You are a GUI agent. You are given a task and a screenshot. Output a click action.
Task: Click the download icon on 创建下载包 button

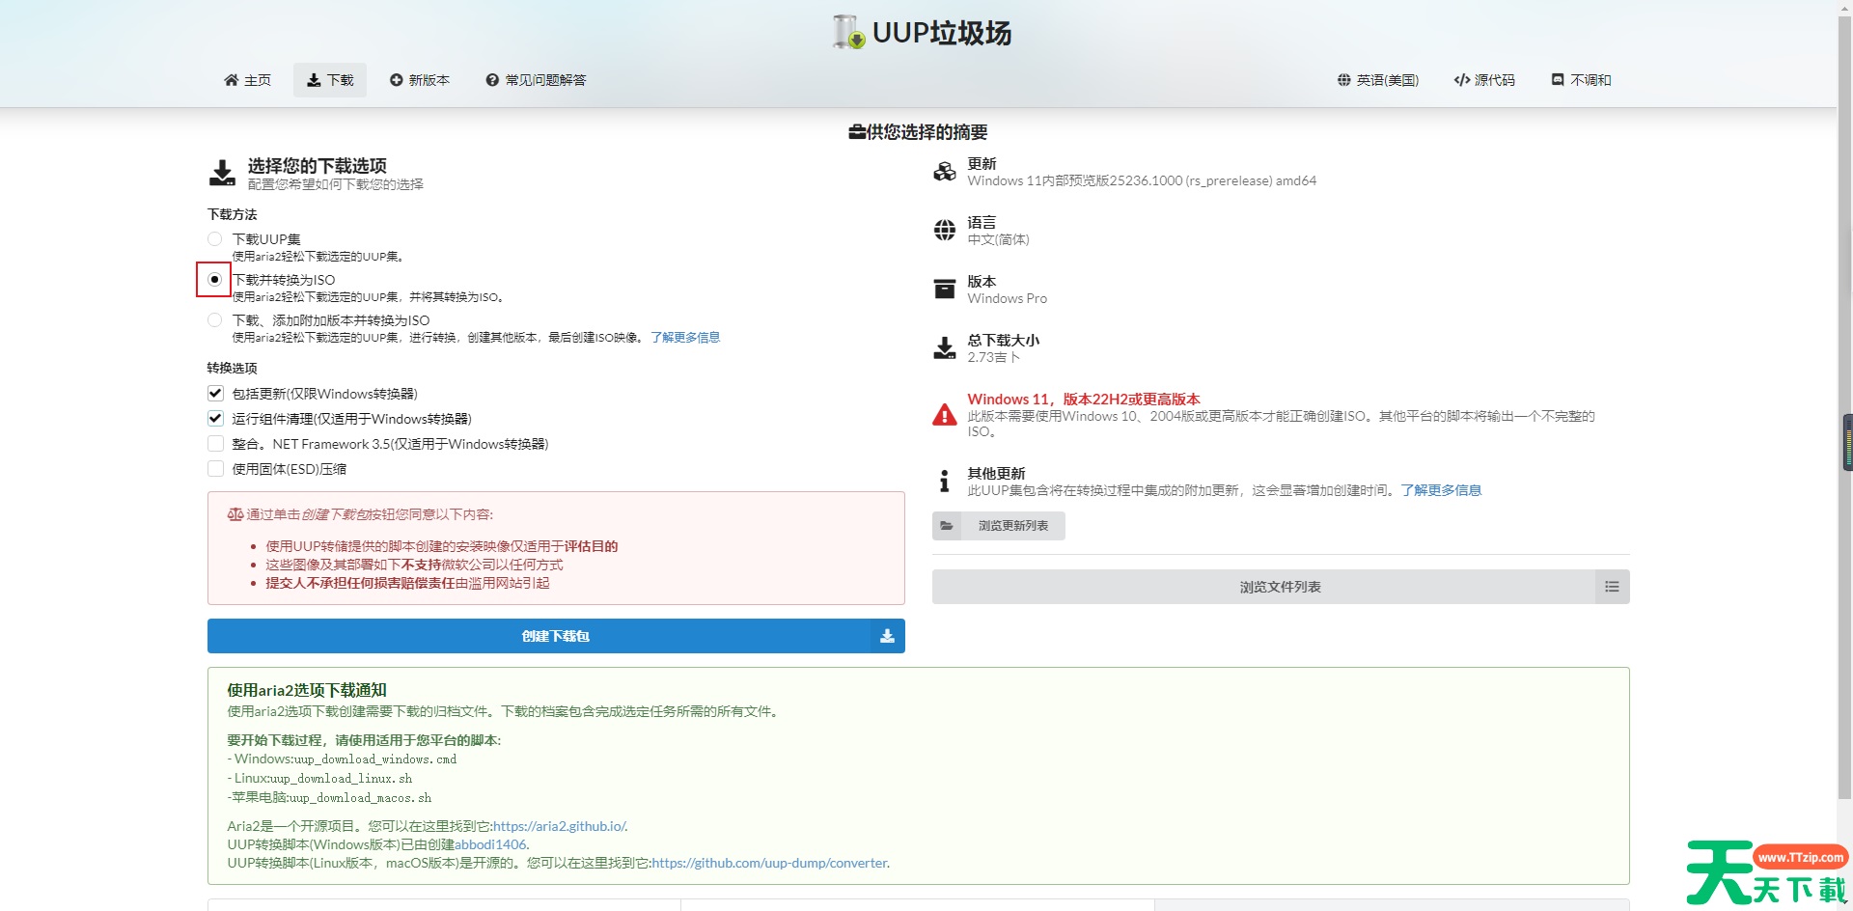[887, 636]
